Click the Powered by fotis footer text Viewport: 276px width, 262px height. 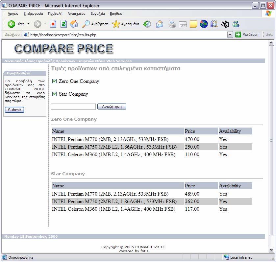(x=134, y=251)
